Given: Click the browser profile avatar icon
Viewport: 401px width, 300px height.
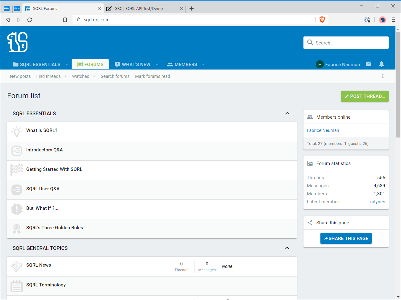Looking at the screenshot, I should click(x=382, y=20).
